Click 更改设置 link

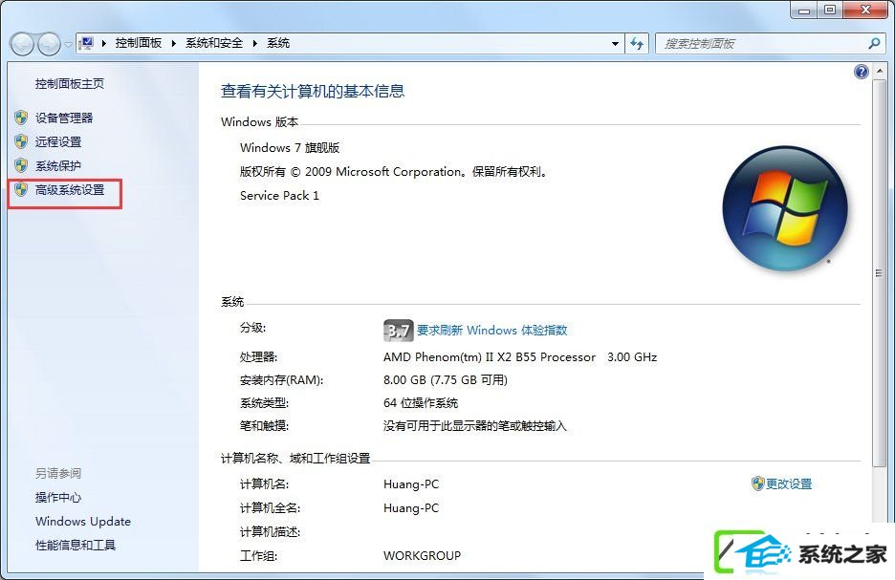[x=789, y=484]
